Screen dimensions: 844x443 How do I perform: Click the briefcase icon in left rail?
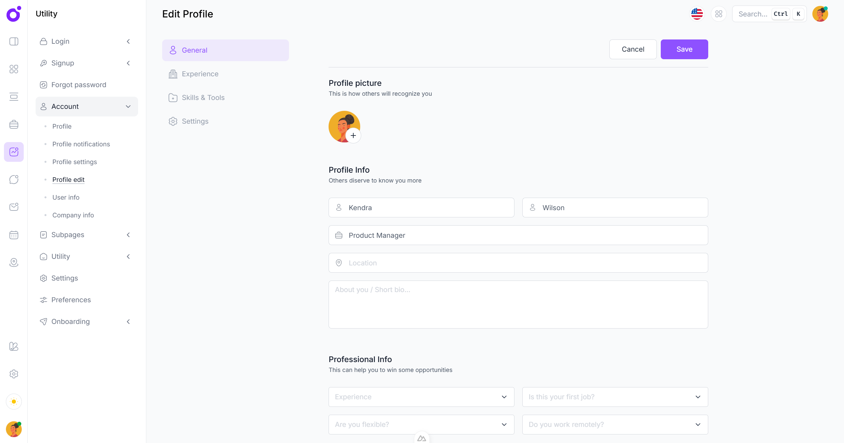[x=14, y=124]
